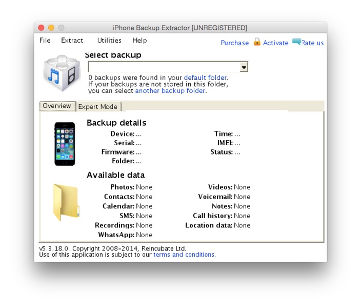Click the Calendar: None entry
361x308 pixels.
coord(128,206)
